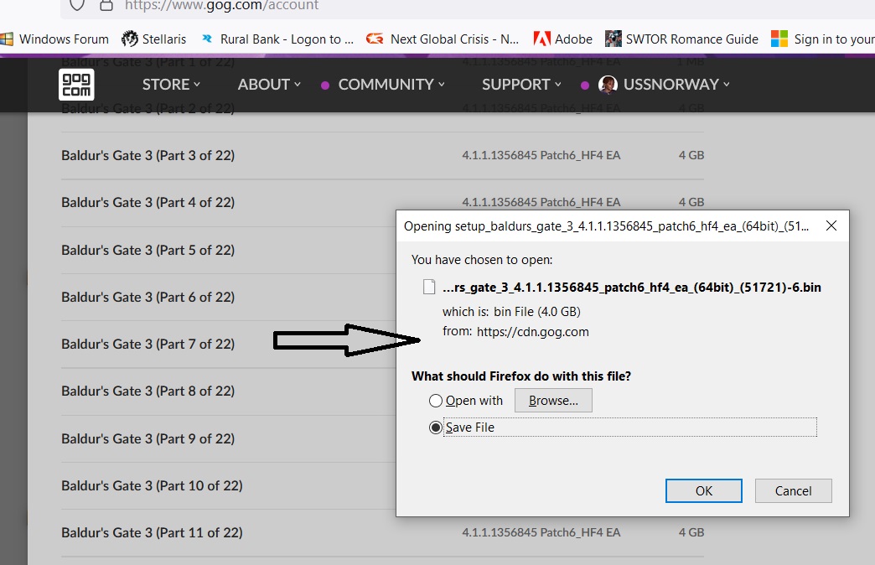Screen dimensions: 875x565
Task: Click the bin file icon in the dialog
Action: coord(429,287)
